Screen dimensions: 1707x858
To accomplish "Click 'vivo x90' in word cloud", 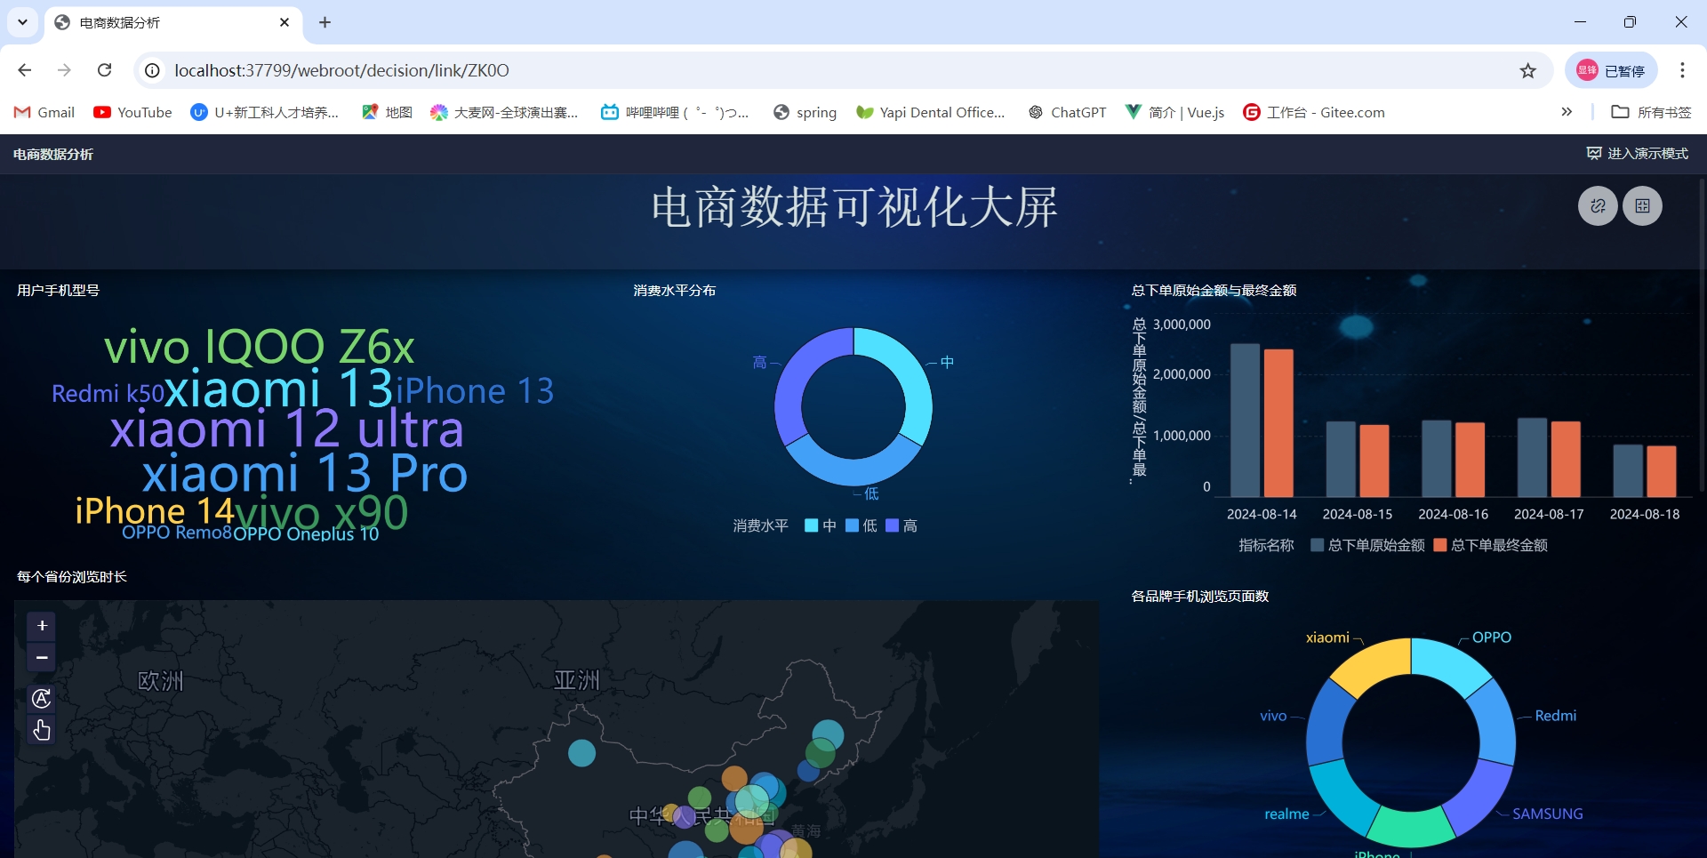I will (322, 514).
